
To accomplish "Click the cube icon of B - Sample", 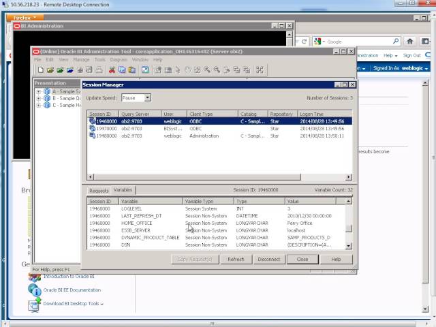I will (47, 98).
